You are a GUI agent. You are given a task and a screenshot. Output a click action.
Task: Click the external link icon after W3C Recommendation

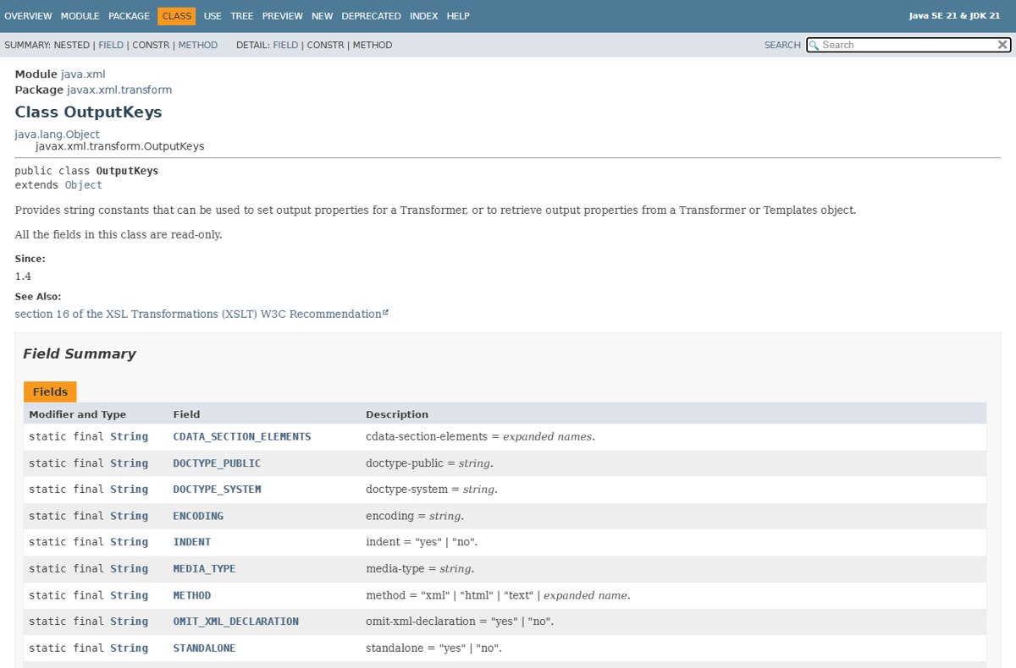click(x=385, y=313)
